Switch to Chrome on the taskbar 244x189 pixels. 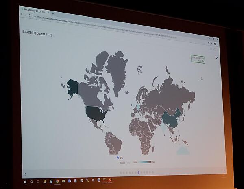click(57, 181)
